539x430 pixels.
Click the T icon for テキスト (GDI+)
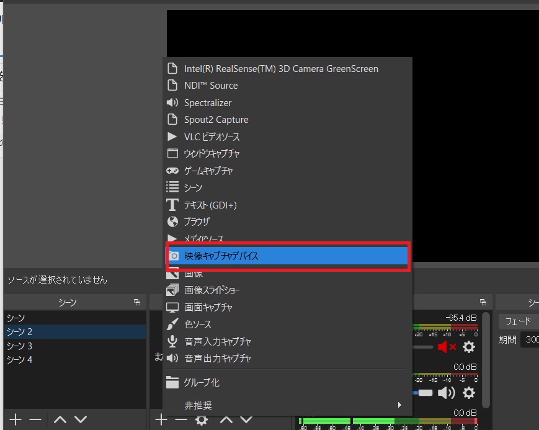172,205
